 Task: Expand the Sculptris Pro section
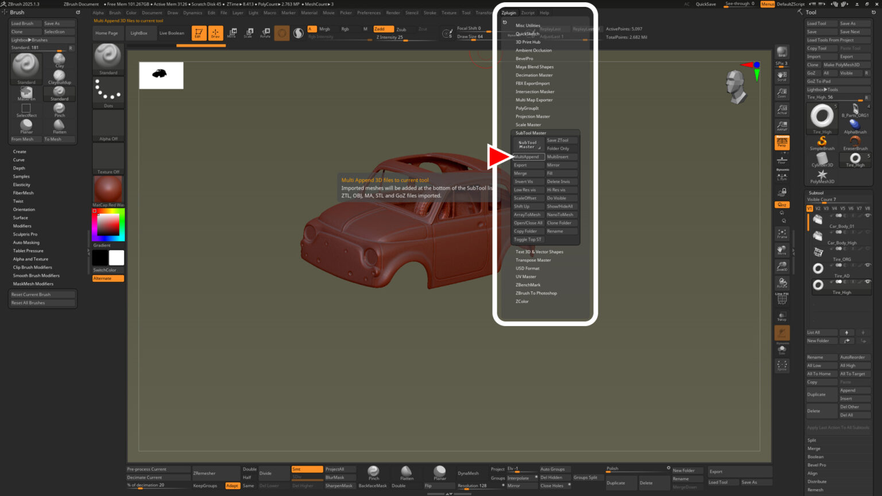coord(26,234)
